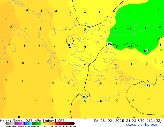Pick the cyan swatch in the temperature legend
This screenshot has width=164, height=127.
(x=31, y=124)
